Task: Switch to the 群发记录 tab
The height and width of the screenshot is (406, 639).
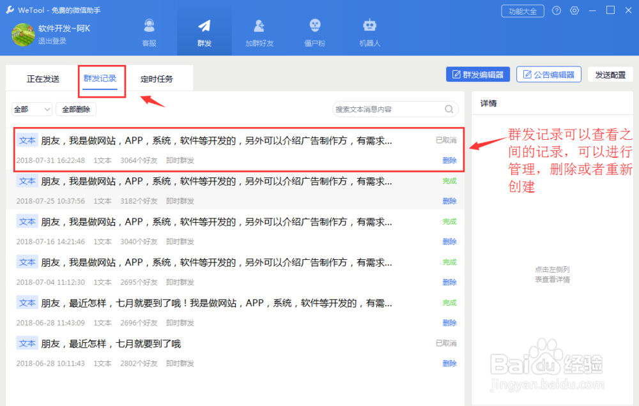Action: click(100, 79)
